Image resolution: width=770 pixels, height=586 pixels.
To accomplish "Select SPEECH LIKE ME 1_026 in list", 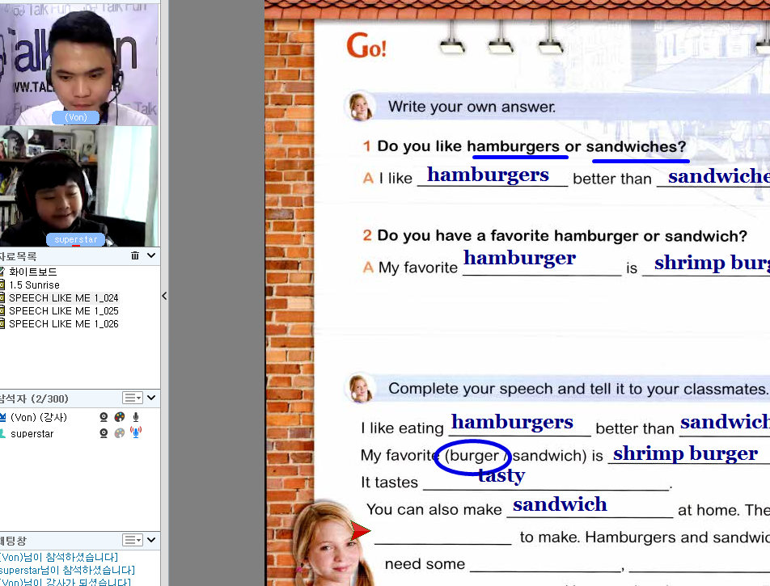I will 63,324.
